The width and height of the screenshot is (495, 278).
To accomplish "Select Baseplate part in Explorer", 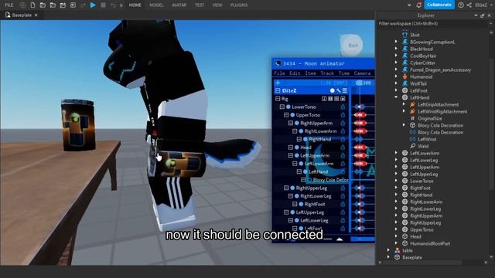I will pos(412,257).
